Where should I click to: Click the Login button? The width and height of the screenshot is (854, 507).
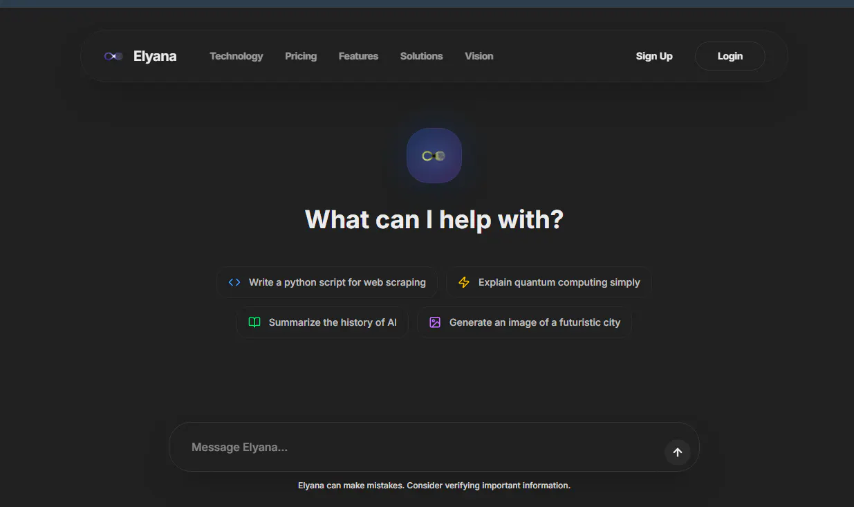pyautogui.click(x=730, y=56)
